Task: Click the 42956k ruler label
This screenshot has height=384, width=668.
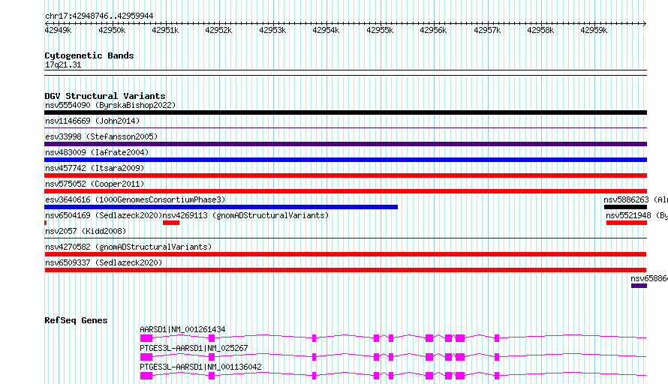Action: click(433, 30)
